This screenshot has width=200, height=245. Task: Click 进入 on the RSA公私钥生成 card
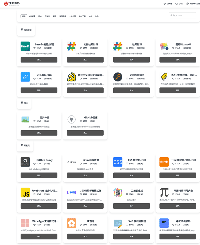point(178,90)
